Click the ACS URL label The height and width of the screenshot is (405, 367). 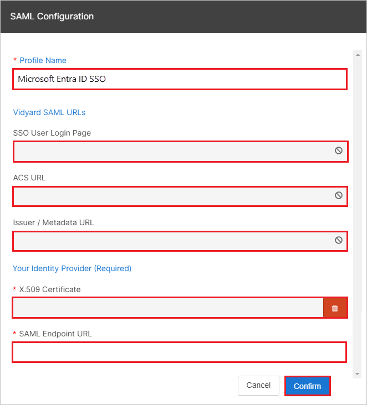[x=29, y=178]
